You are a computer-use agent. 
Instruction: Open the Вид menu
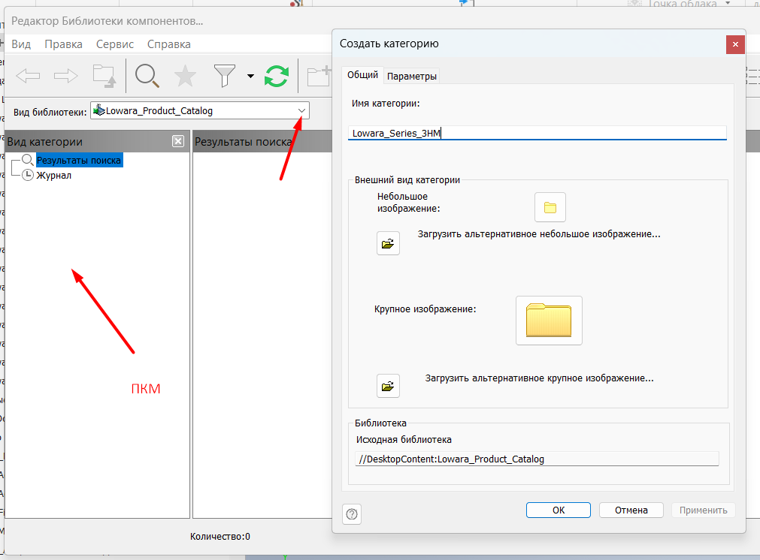click(x=21, y=44)
